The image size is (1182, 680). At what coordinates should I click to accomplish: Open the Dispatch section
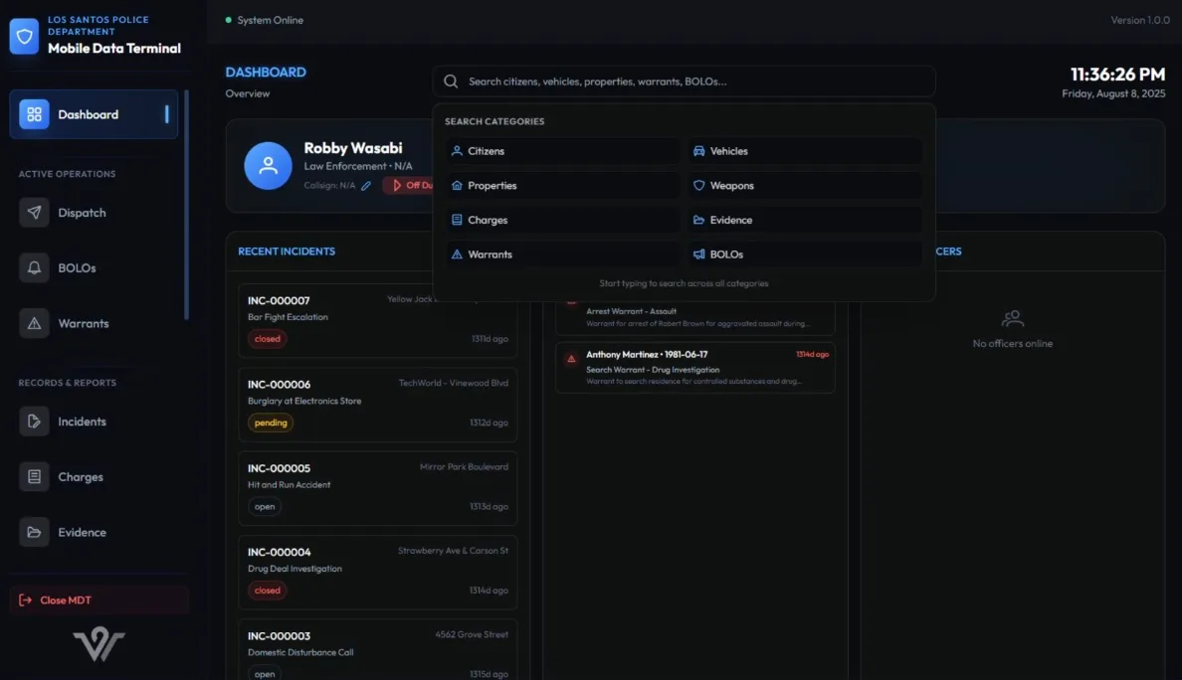click(x=94, y=213)
